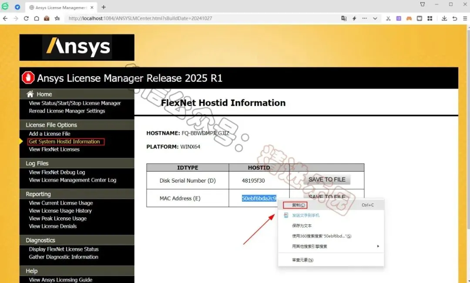Click the shirt skin icon in title bar
Screen dimensions: 470x283
pos(423,4)
